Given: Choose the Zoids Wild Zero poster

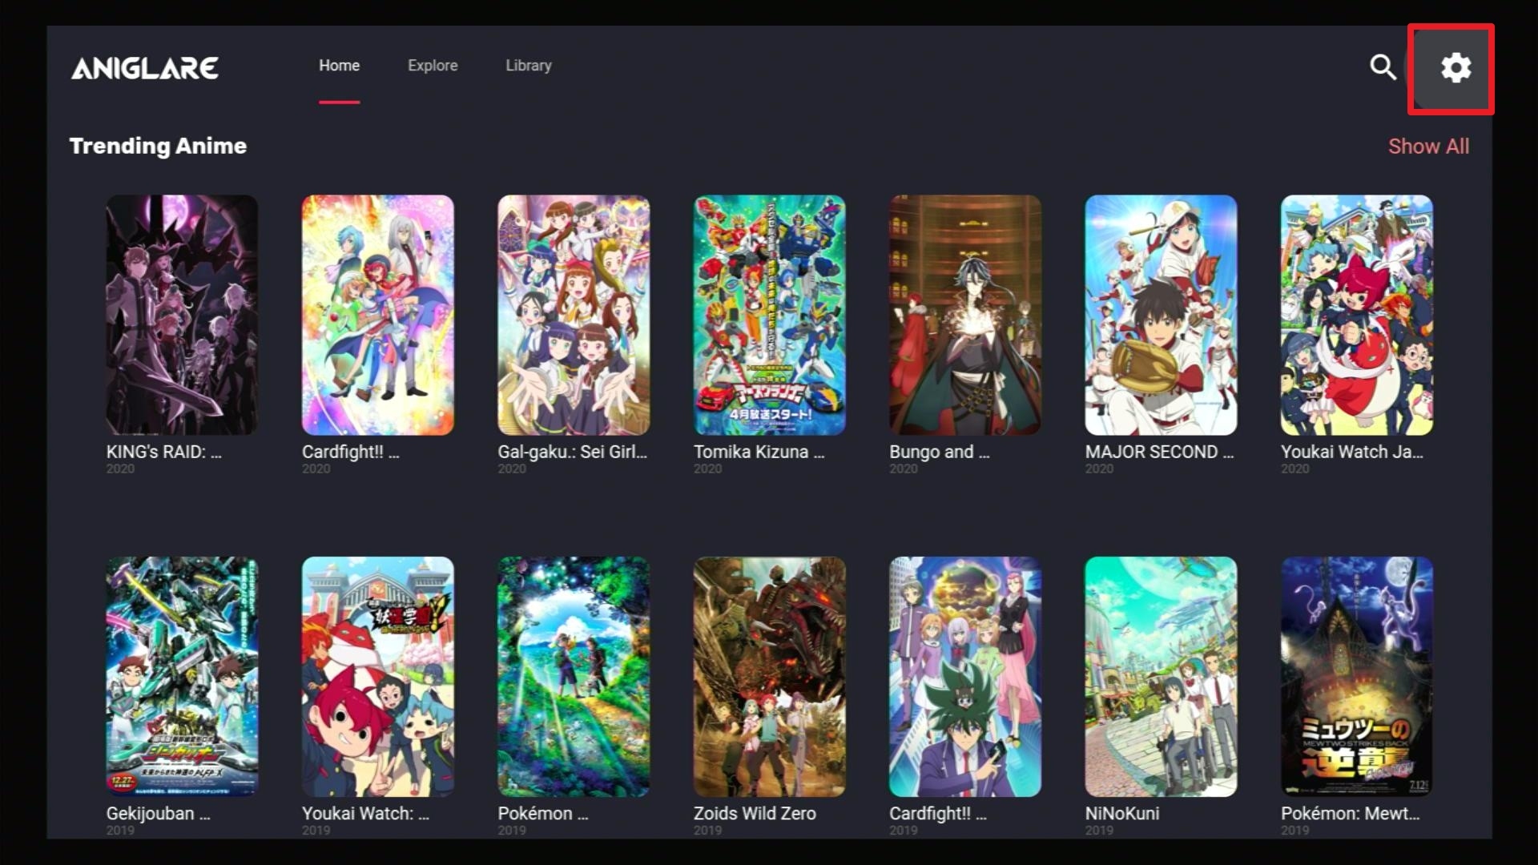Looking at the screenshot, I should point(769,677).
